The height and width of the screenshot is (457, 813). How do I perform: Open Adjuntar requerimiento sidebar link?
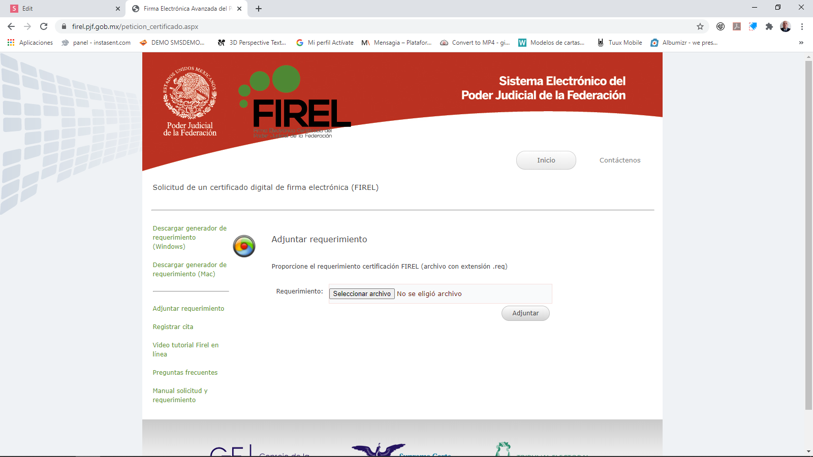pyautogui.click(x=189, y=308)
